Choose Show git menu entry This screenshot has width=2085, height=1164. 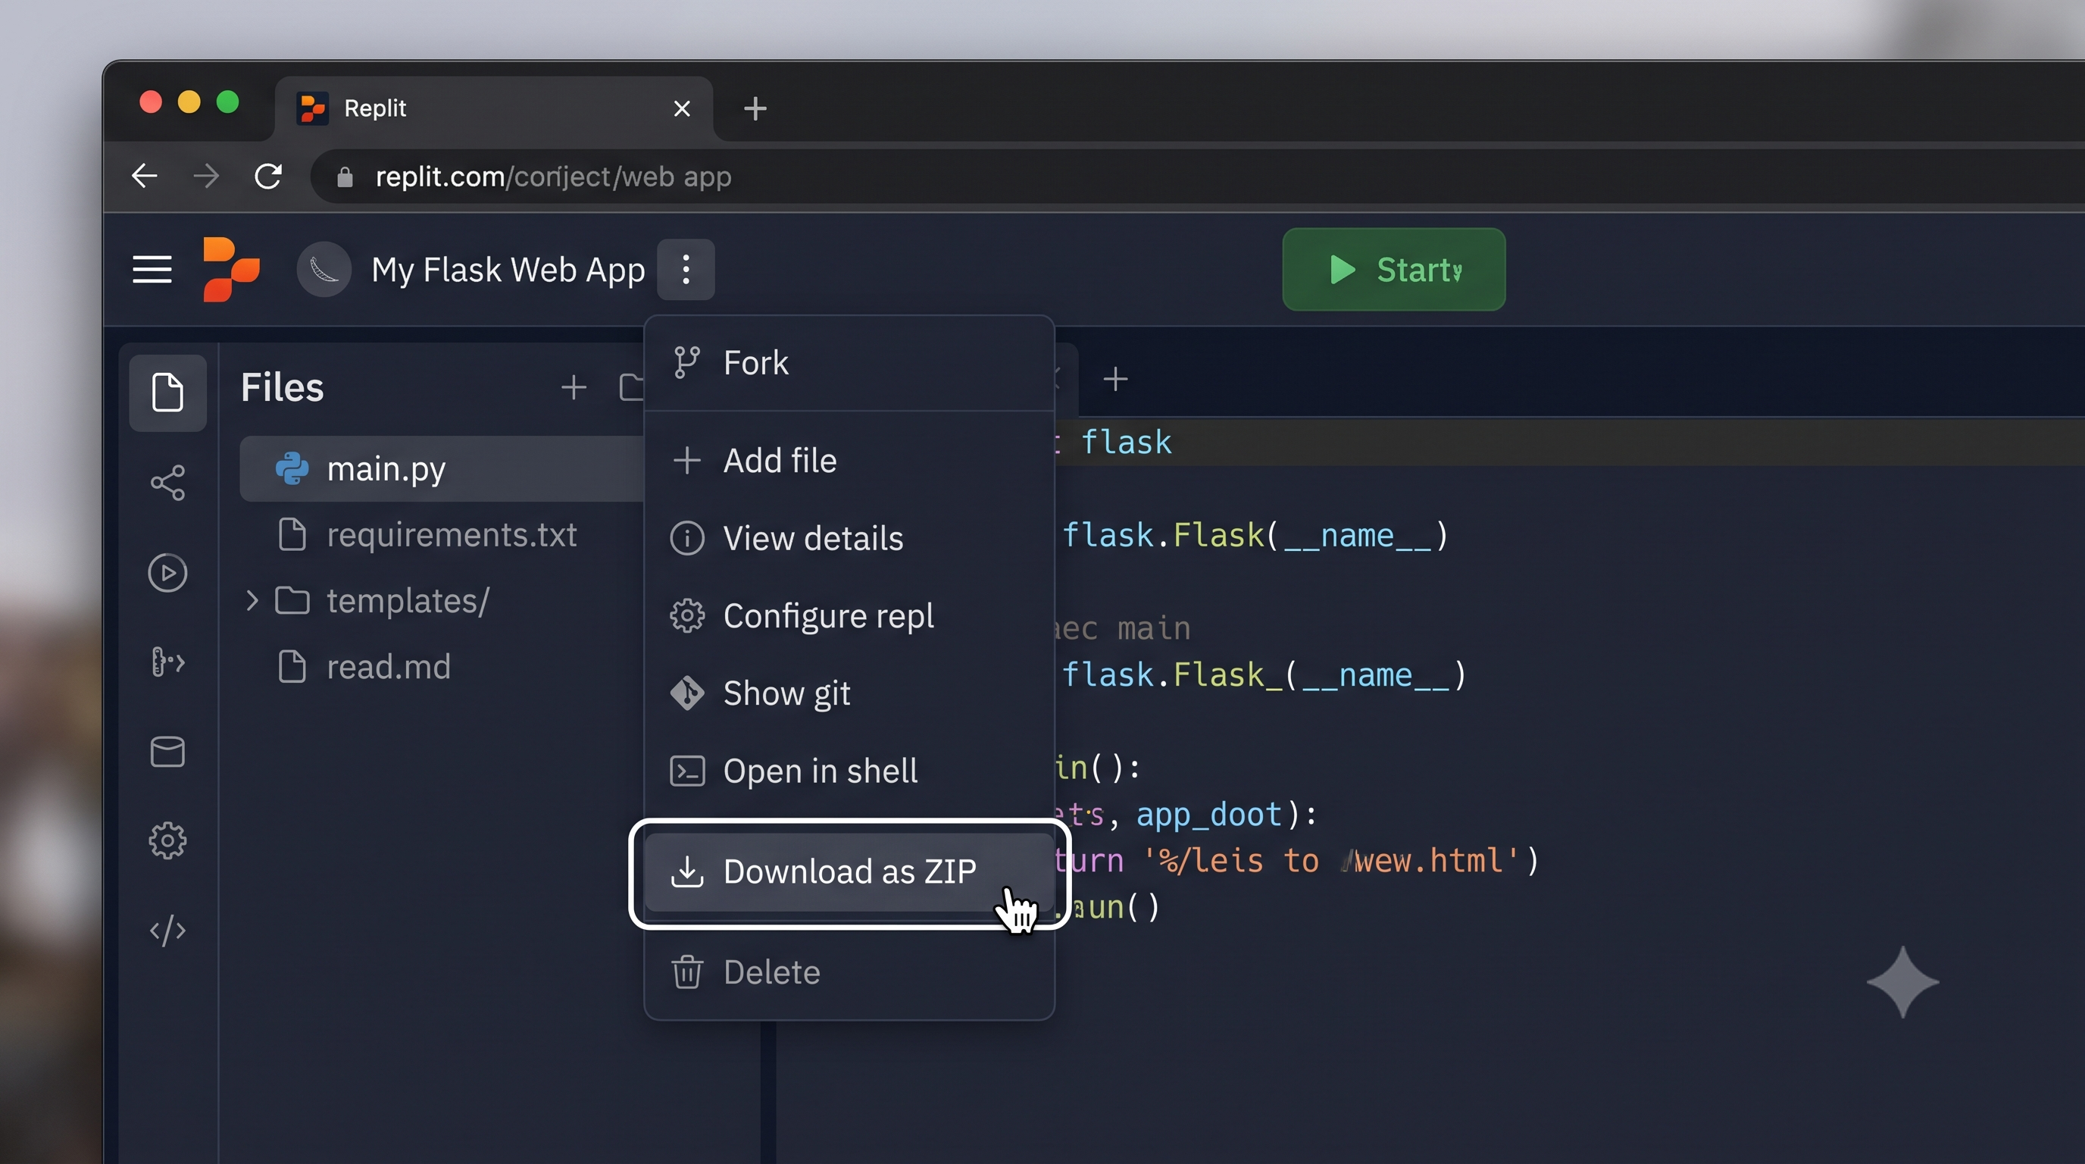click(849, 693)
